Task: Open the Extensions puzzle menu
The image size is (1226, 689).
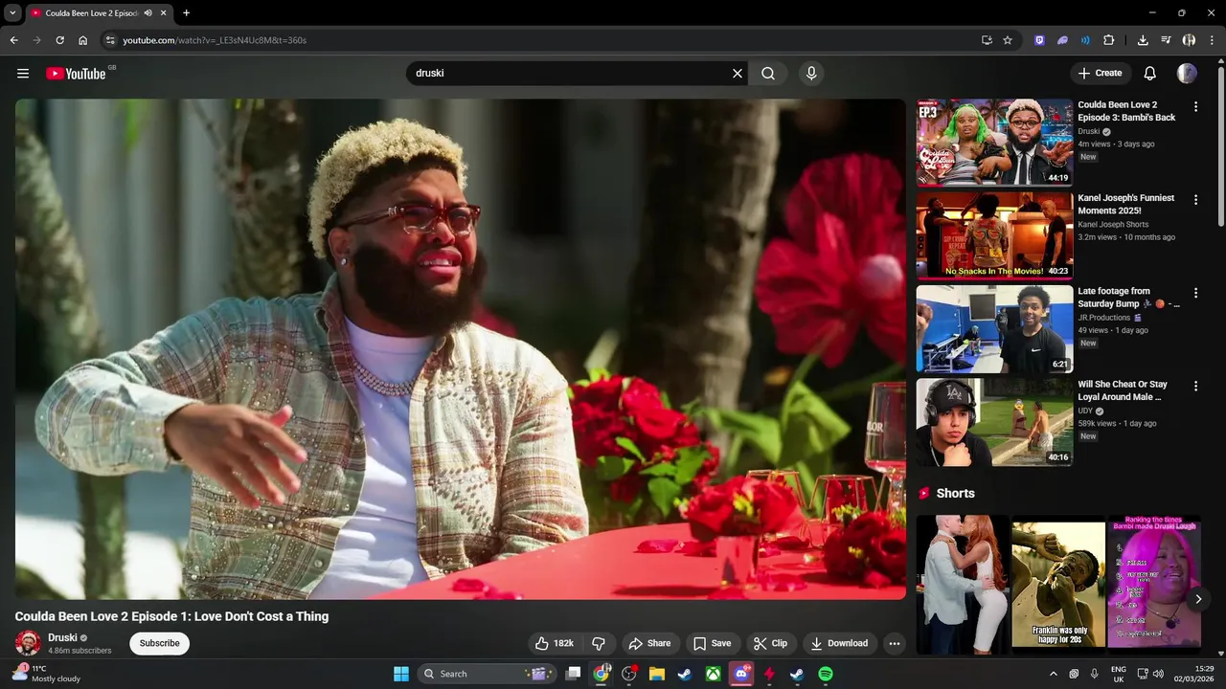Action: (1109, 40)
